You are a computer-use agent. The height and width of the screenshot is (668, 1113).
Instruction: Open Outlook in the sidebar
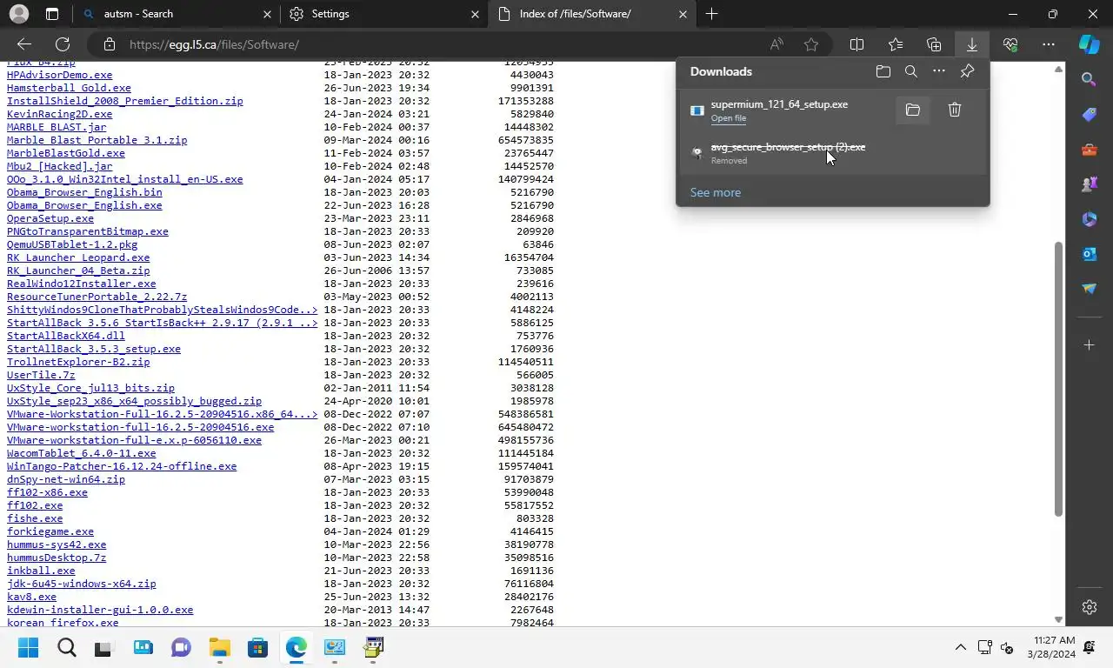[1090, 254]
